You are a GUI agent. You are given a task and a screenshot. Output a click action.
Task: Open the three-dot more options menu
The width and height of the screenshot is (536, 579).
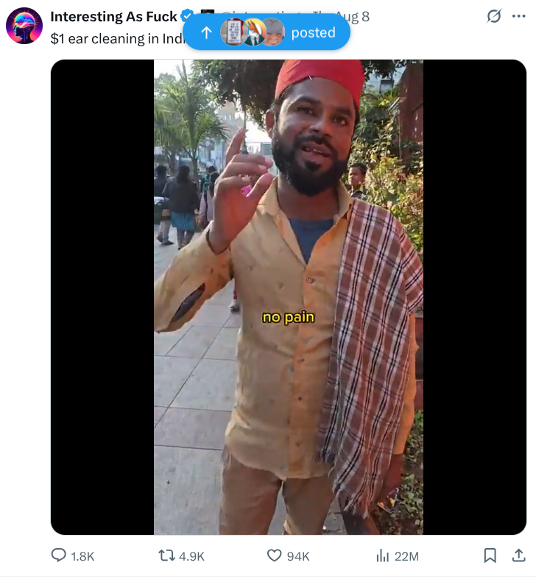coord(519,16)
